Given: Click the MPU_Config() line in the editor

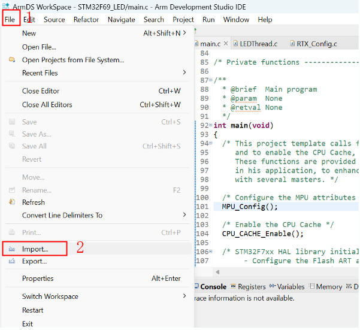Looking at the screenshot, I should click(250, 207).
